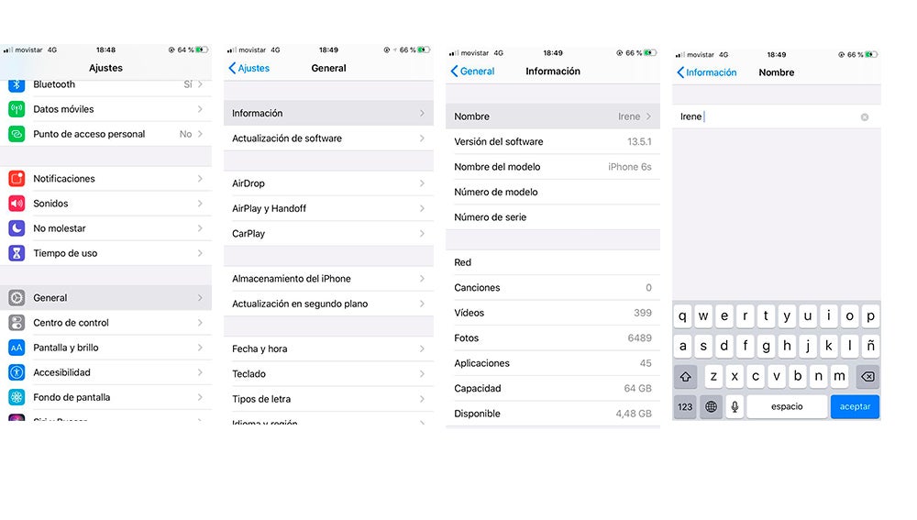Tap the shift key on keyboard
917x520 pixels.
tap(685, 377)
